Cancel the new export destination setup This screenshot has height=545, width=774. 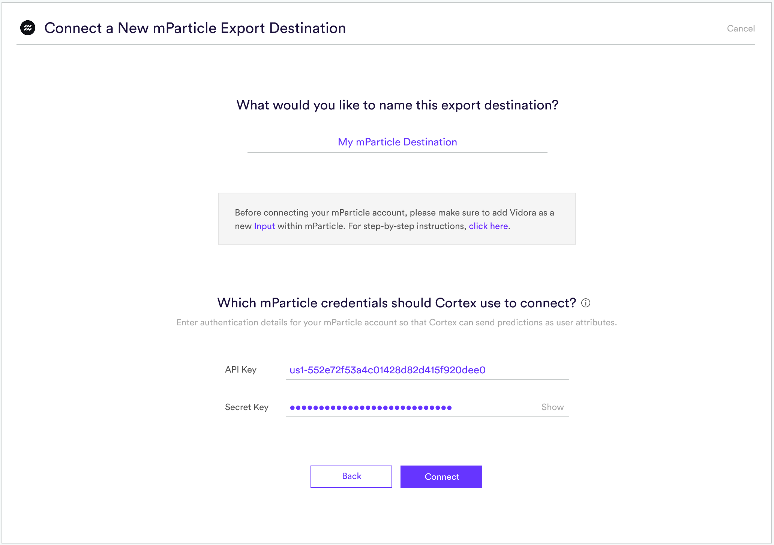point(741,28)
